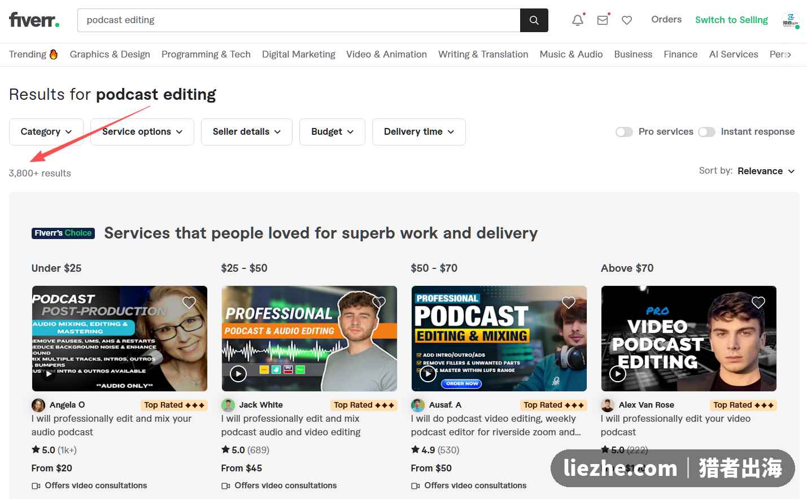The width and height of the screenshot is (807, 499).
Task: Click the "From $45" price
Action: (242, 468)
